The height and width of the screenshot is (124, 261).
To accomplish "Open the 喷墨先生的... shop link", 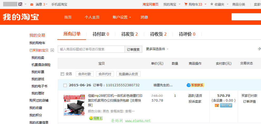I will pyautogui.click(x=163, y=85).
